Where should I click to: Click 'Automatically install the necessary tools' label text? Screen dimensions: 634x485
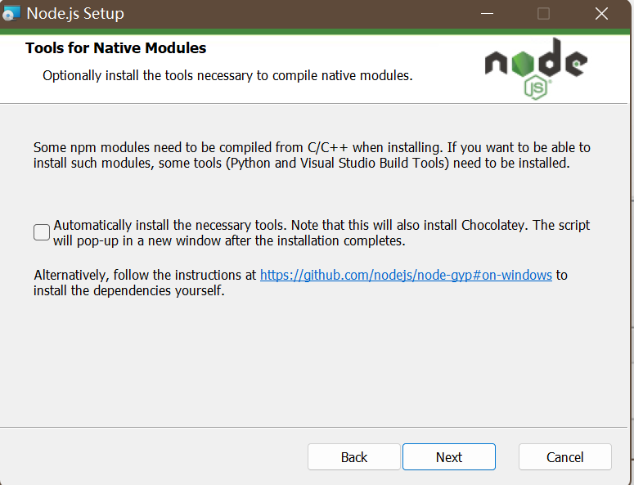(x=321, y=233)
